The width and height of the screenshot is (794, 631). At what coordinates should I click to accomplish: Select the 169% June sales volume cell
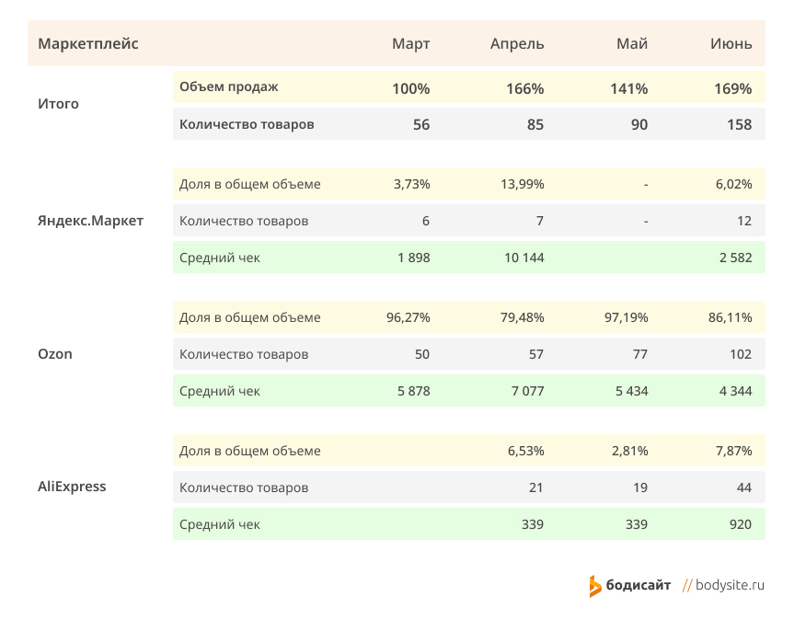[x=732, y=88]
